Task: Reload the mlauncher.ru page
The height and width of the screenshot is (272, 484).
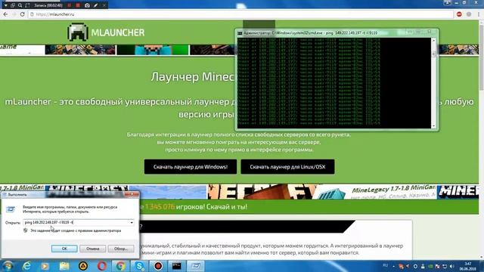Action: tap(22, 14)
